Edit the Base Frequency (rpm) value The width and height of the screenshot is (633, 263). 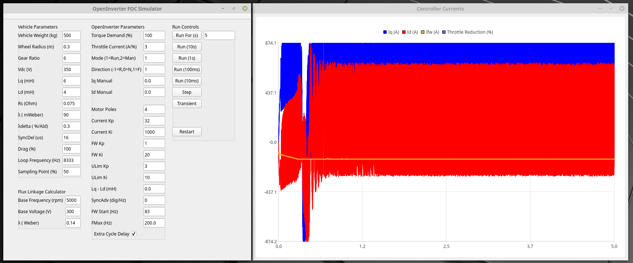coord(73,200)
